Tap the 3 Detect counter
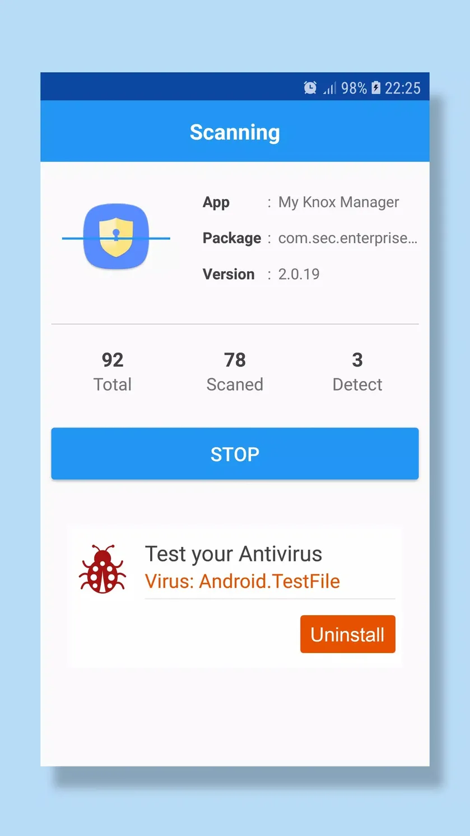470x836 pixels. [357, 371]
